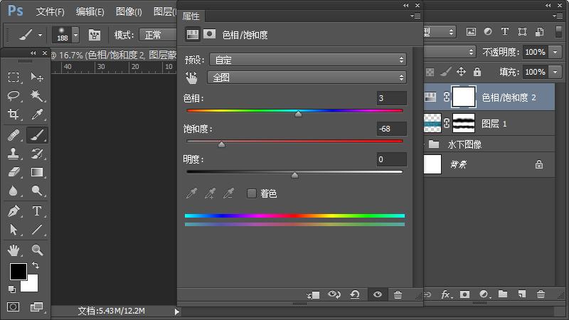The height and width of the screenshot is (320, 569).
Task: Select the Zoom tool
Action: [x=37, y=250]
